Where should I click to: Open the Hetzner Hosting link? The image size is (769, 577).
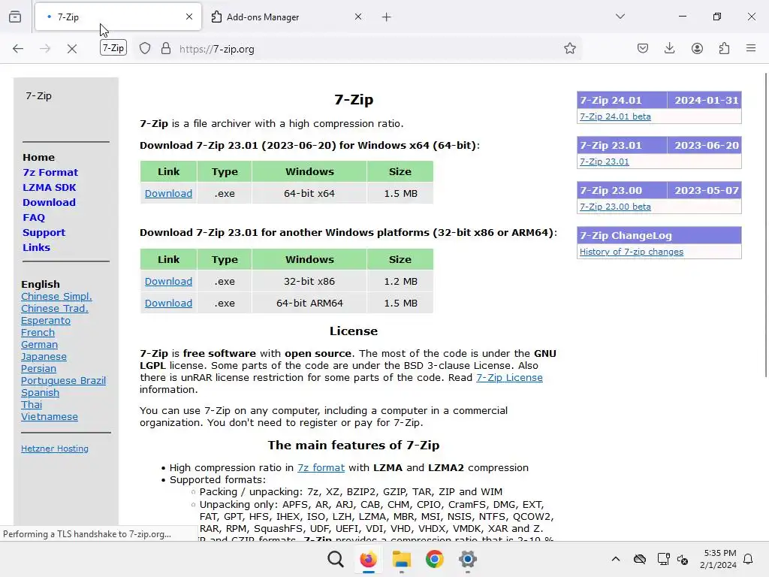coord(54,449)
